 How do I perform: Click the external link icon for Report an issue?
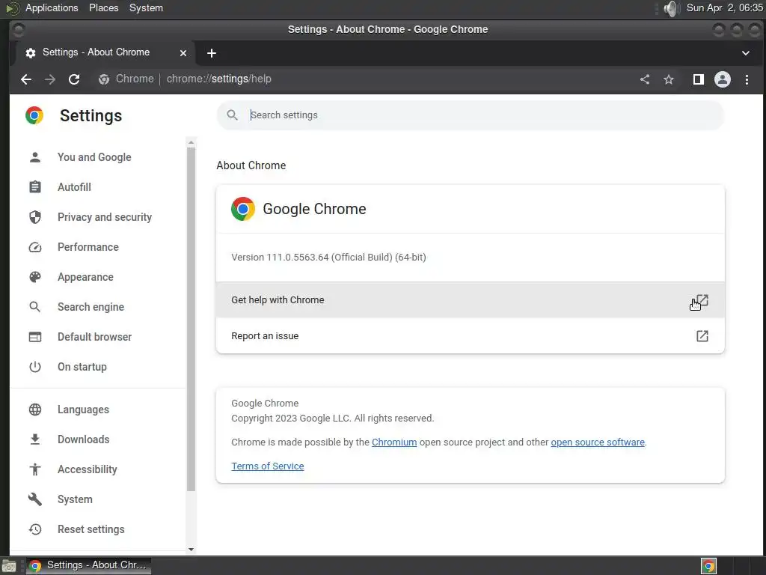pos(702,336)
